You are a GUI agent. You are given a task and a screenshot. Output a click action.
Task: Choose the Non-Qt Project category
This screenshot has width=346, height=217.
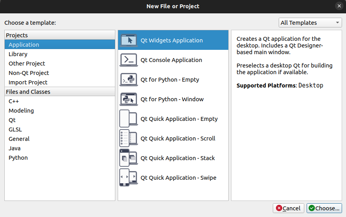29,73
